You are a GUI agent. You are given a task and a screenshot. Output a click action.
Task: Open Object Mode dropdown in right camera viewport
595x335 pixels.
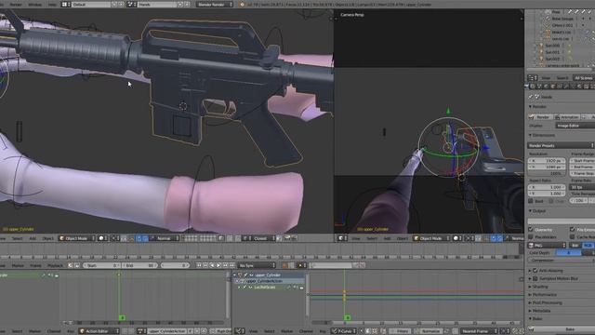click(x=431, y=238)
